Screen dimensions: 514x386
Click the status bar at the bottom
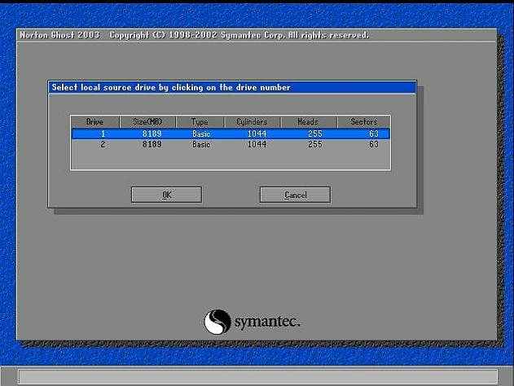point(258,377)
